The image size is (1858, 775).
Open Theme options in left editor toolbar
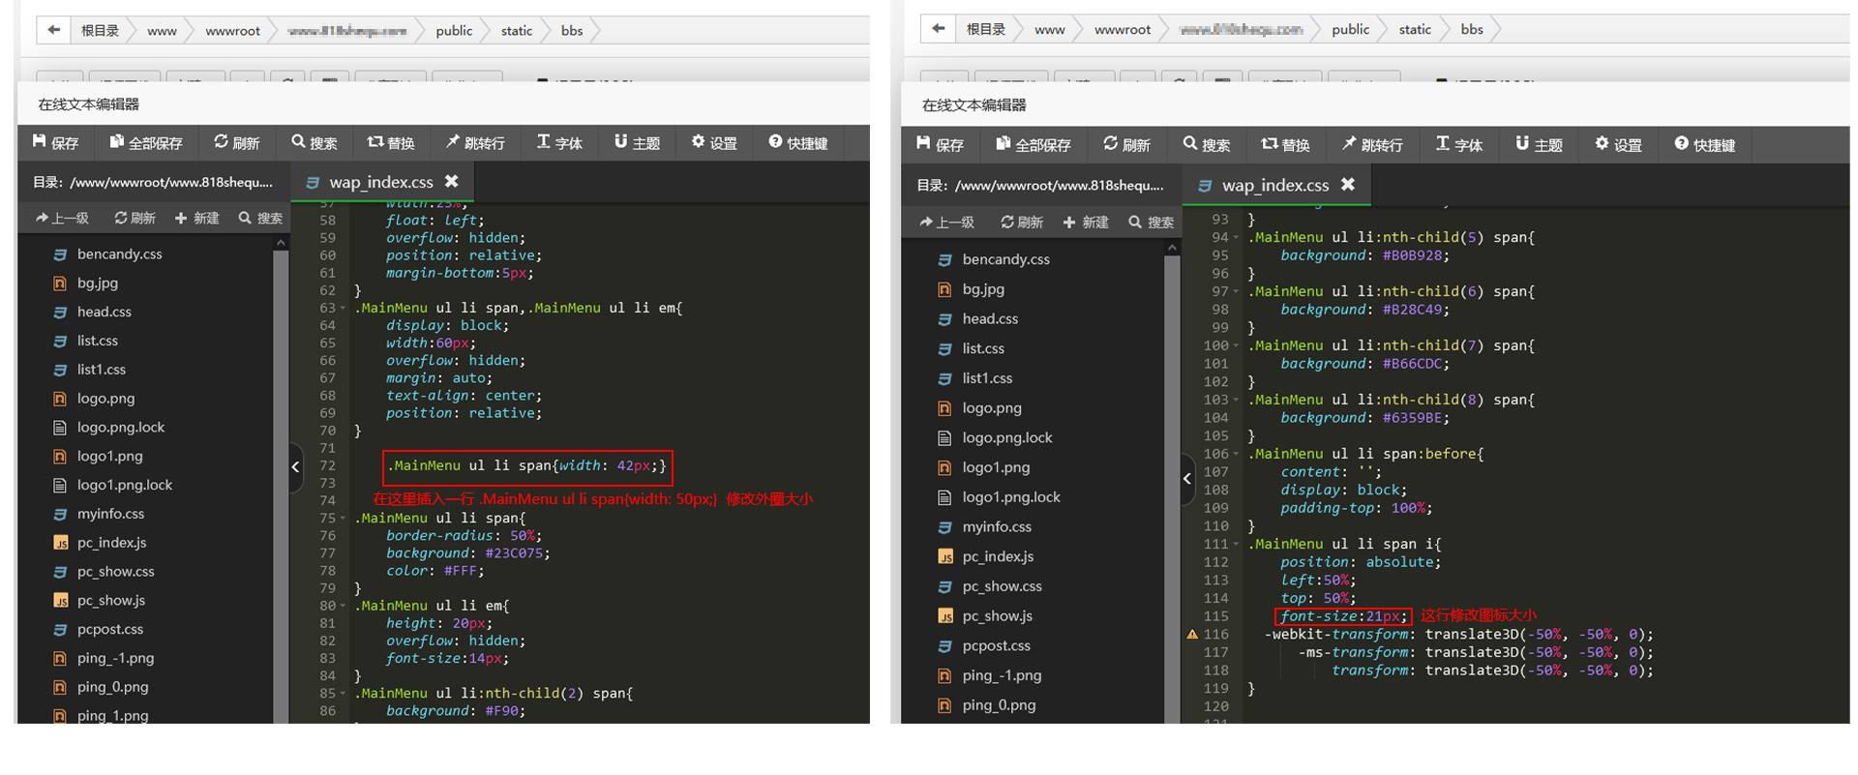pos(637,142)
